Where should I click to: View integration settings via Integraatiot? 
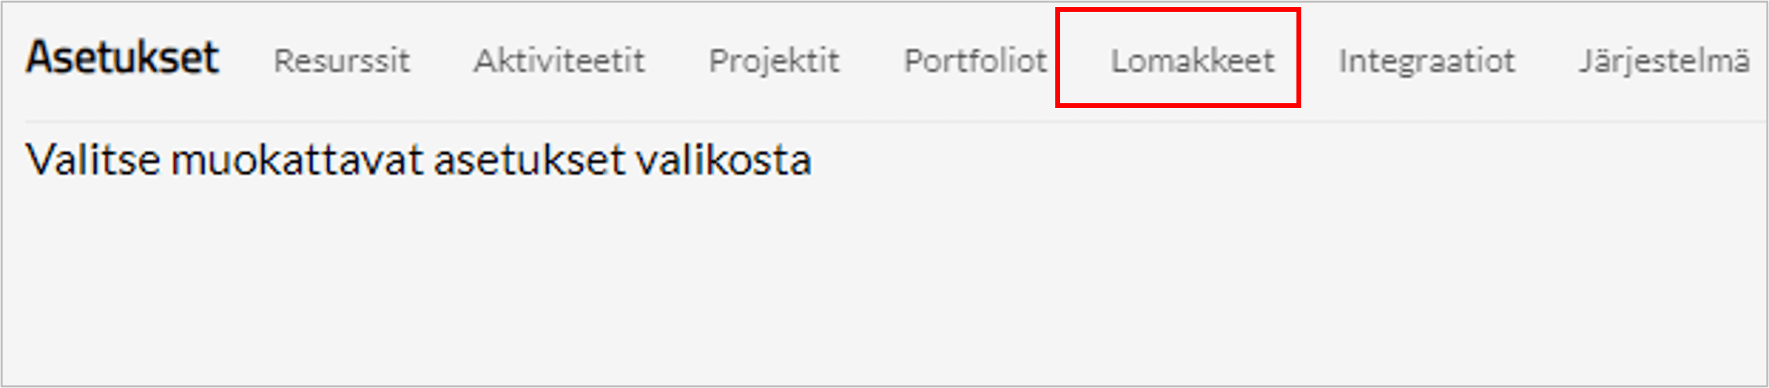(1427, 61)
